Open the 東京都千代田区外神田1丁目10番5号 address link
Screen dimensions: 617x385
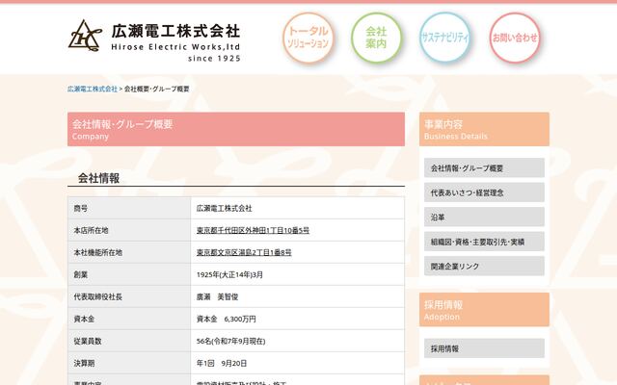click(x=253, y=230)
